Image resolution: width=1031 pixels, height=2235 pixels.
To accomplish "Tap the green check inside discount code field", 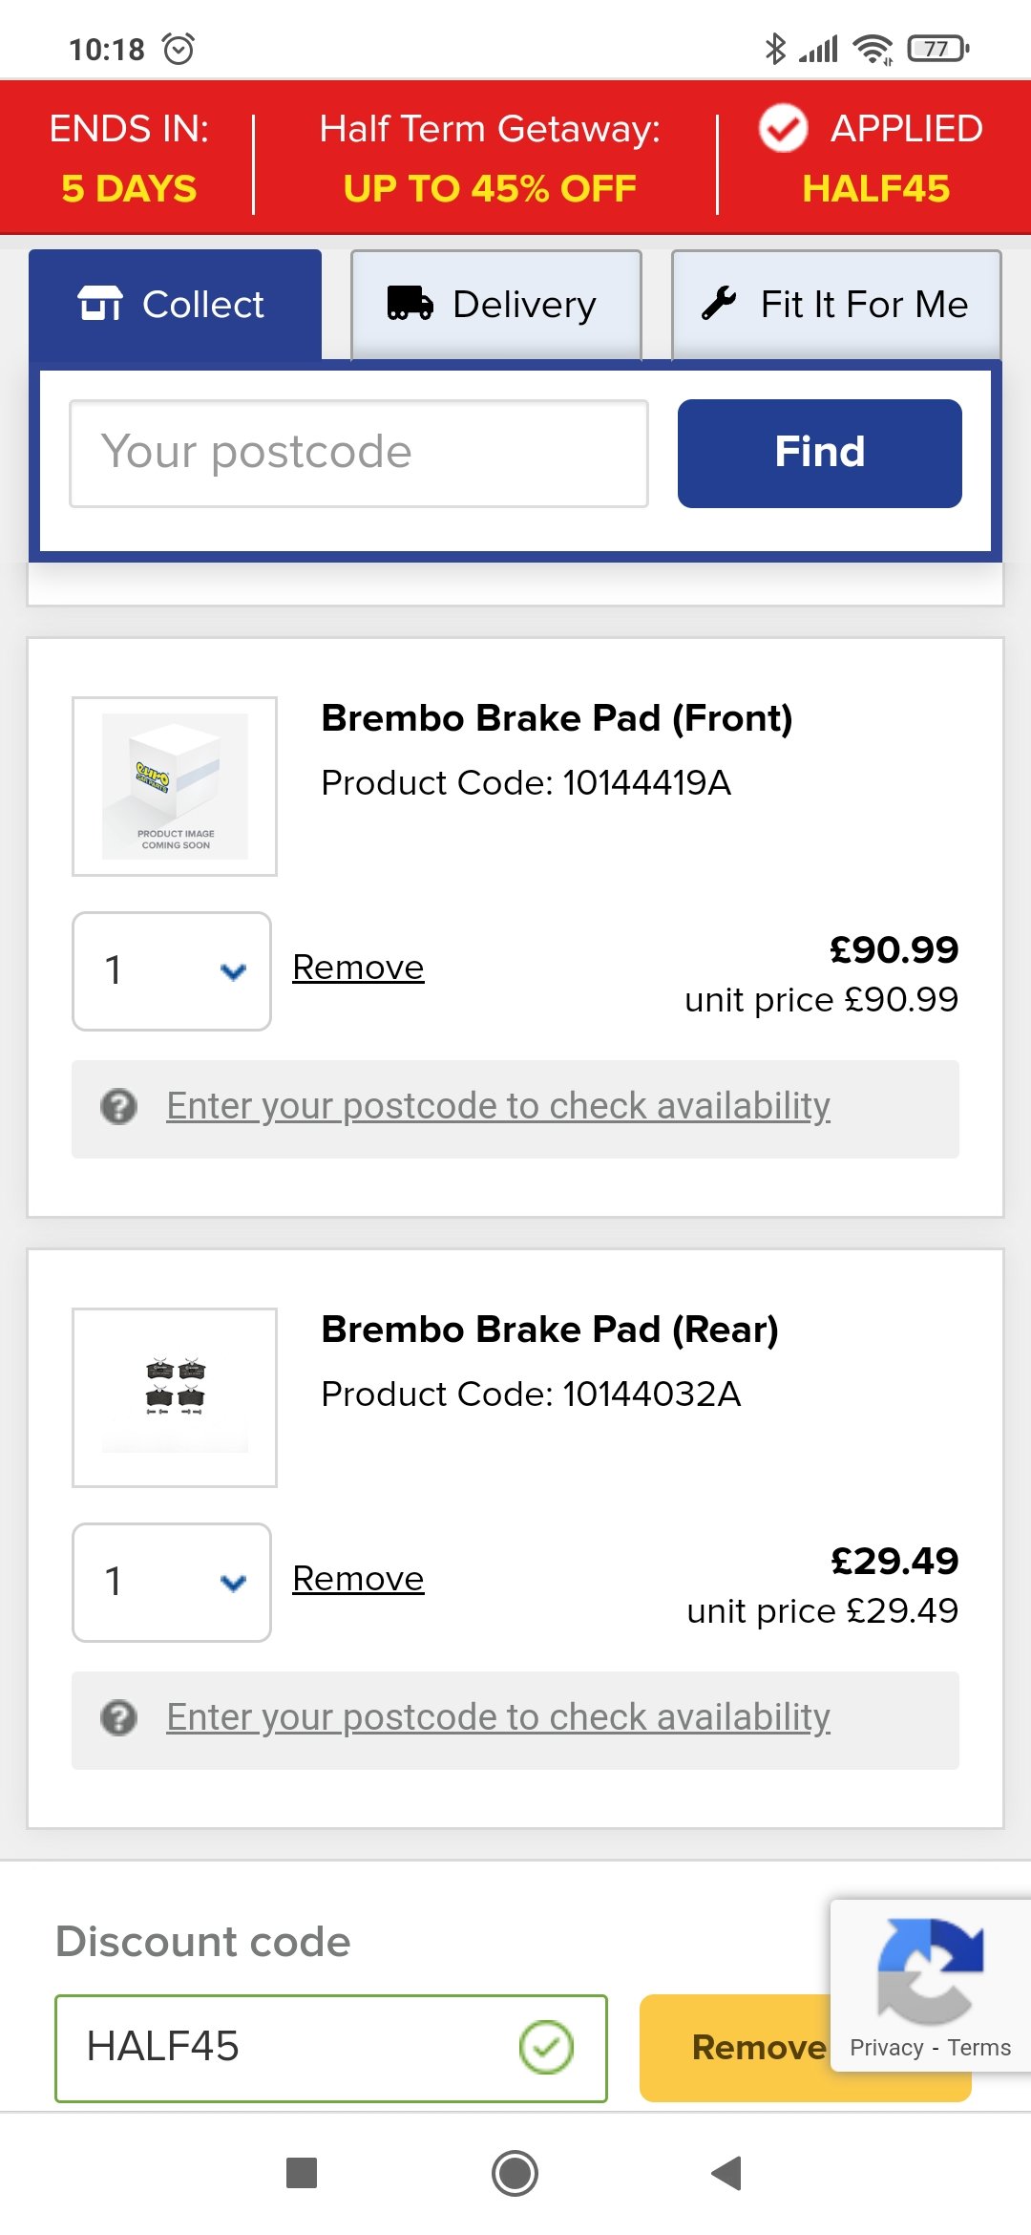I will click(x=546, y=2047).
